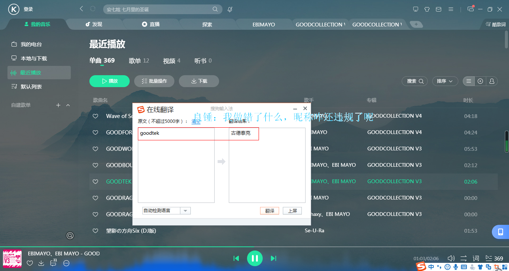
Task: Like the GOODWO song row
Action: (95, 149)
